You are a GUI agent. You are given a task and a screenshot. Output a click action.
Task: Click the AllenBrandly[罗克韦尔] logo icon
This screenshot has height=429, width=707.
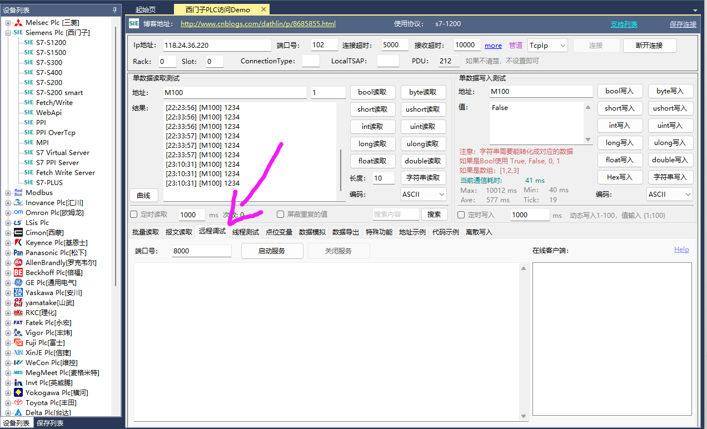tap(18, 263)
